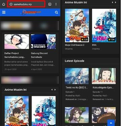This screenshot has width=121, height=126.
Task: Open the hamburger navigation menu
Action: pos(4,12)
